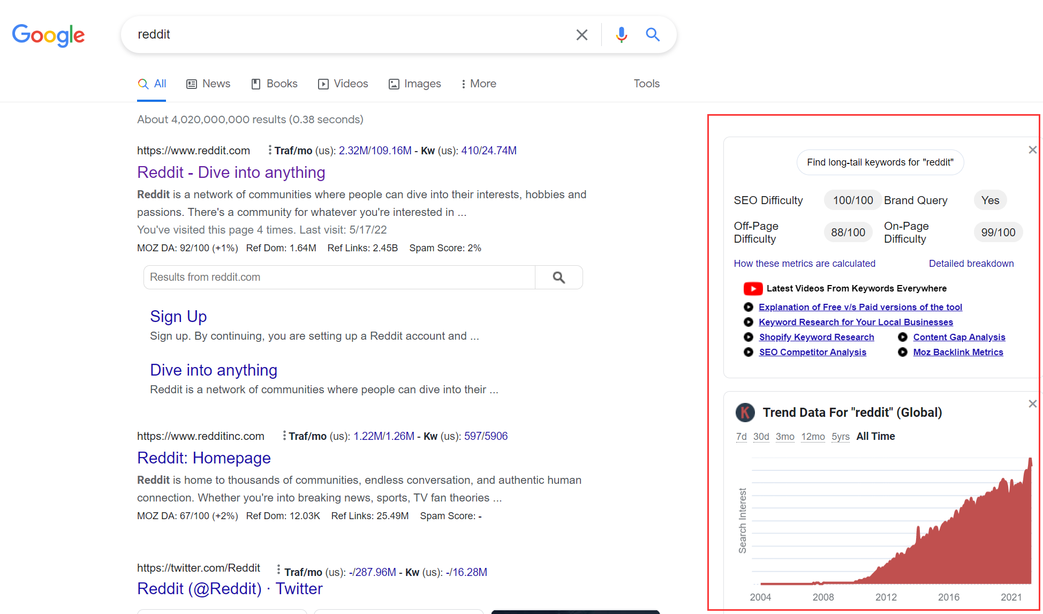Open Reddit - Dive into anything result
1043x614 pixels.
pyautogui.click(x=231, y=173)
